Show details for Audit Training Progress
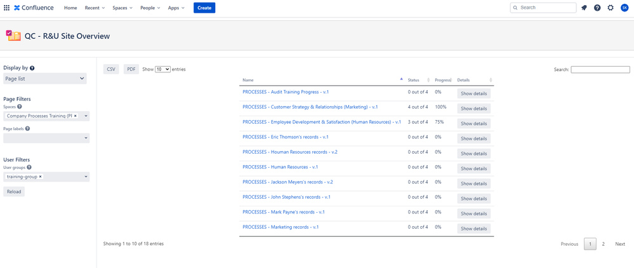Image resolution: width=634 pixels, height=268 pixels. coord(474,93)
